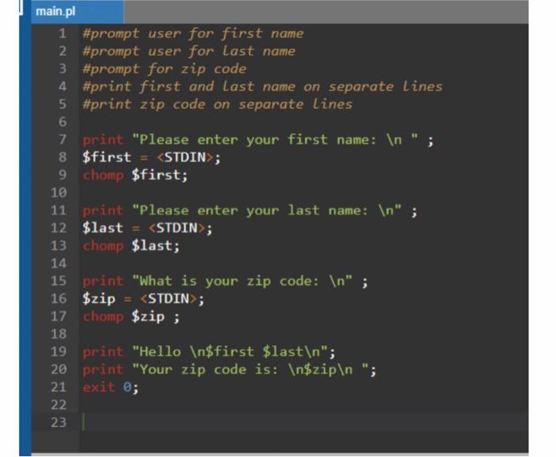Viewport: 556px width, 457px height.
Task: Click the print 'Hello \n$first $last\n' line
Action: pyautogui.click(x=209, y=351)
